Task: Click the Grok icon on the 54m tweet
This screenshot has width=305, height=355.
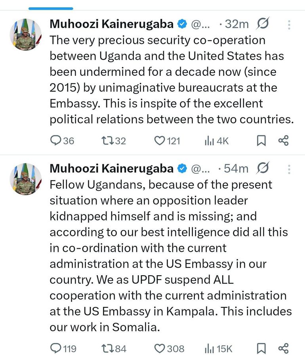Action: tap(262, 169)
